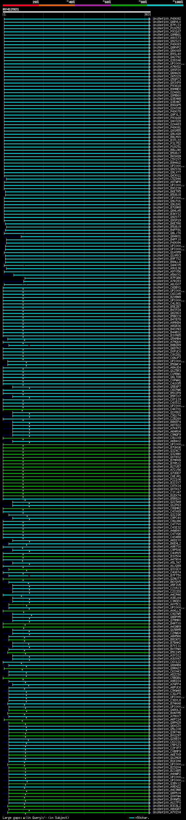
Task: Open hit UniRef100_A6FC14
Action: click(x=167, y=719)
